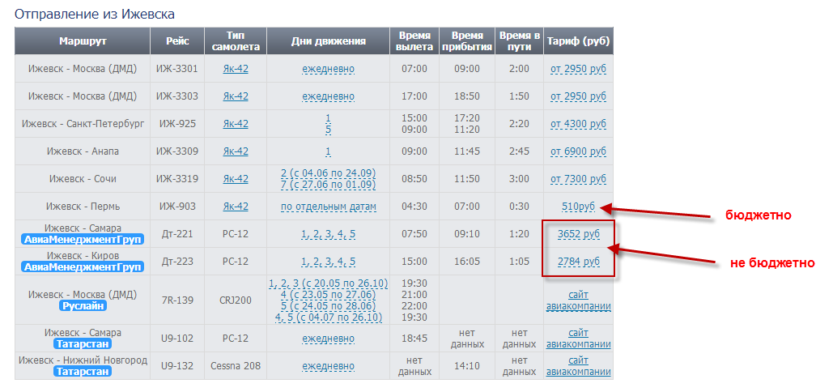Click Татарстан badge under Нижний Новгород

pos(83,372)
